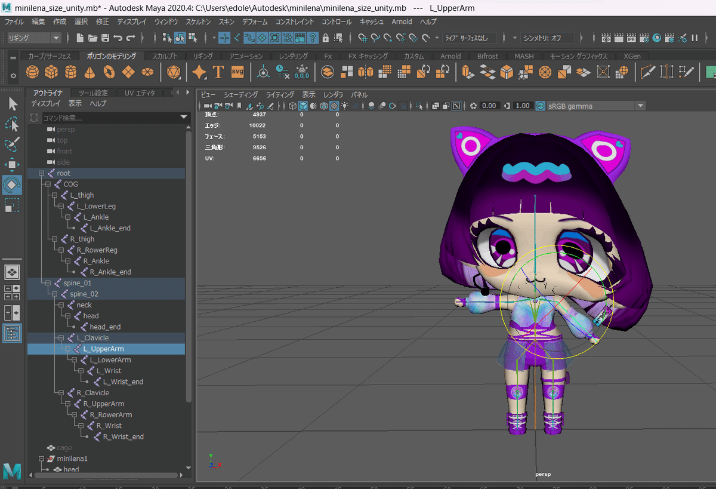Create a polygon cone from shelf

coord(89,72)
